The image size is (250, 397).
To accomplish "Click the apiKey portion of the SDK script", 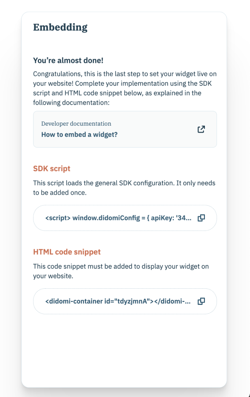I will click(171, 218).
